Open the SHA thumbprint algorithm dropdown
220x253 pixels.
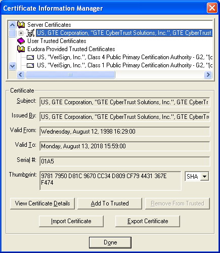point(204,177)
